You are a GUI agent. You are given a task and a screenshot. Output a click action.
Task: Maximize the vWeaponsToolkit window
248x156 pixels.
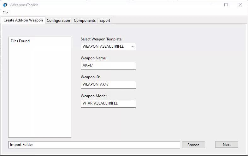226,5
